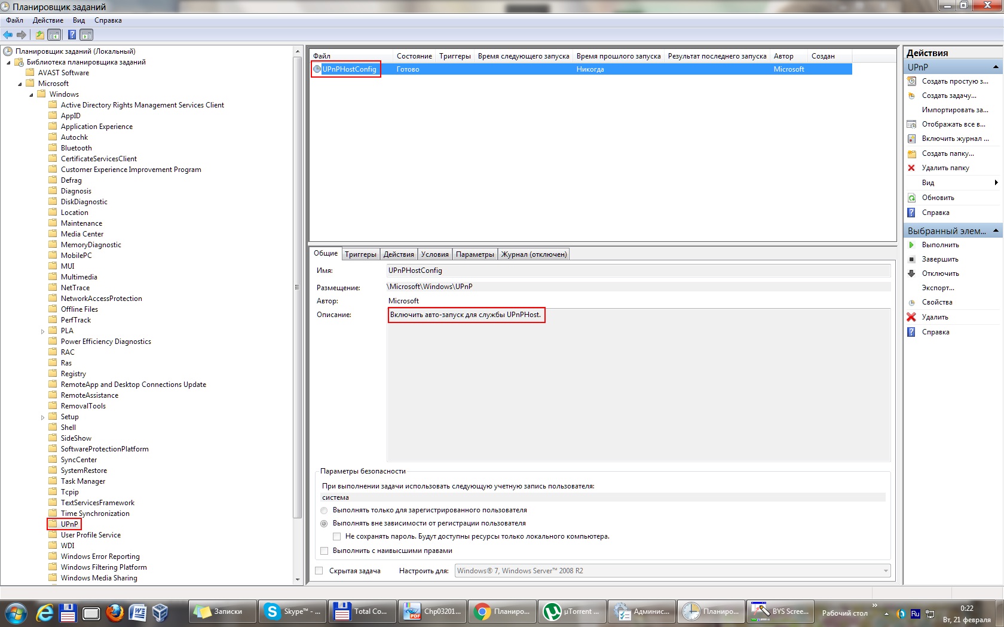Open µTorrent from the taskbar

point(573,611)
